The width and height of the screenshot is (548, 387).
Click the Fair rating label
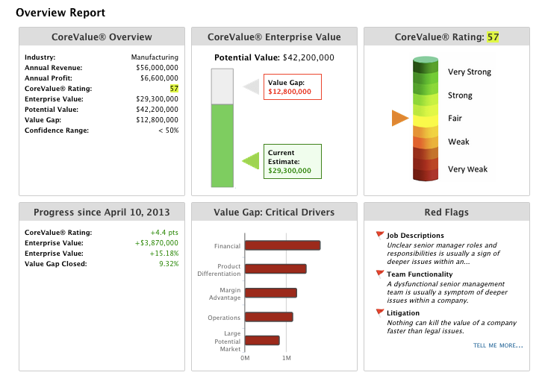tap(455, 119)
